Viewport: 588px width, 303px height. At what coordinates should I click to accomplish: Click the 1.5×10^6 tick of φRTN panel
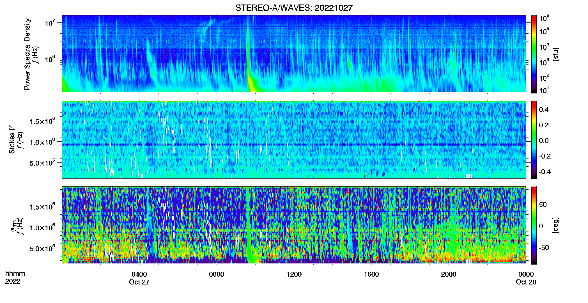coord(42,207)
